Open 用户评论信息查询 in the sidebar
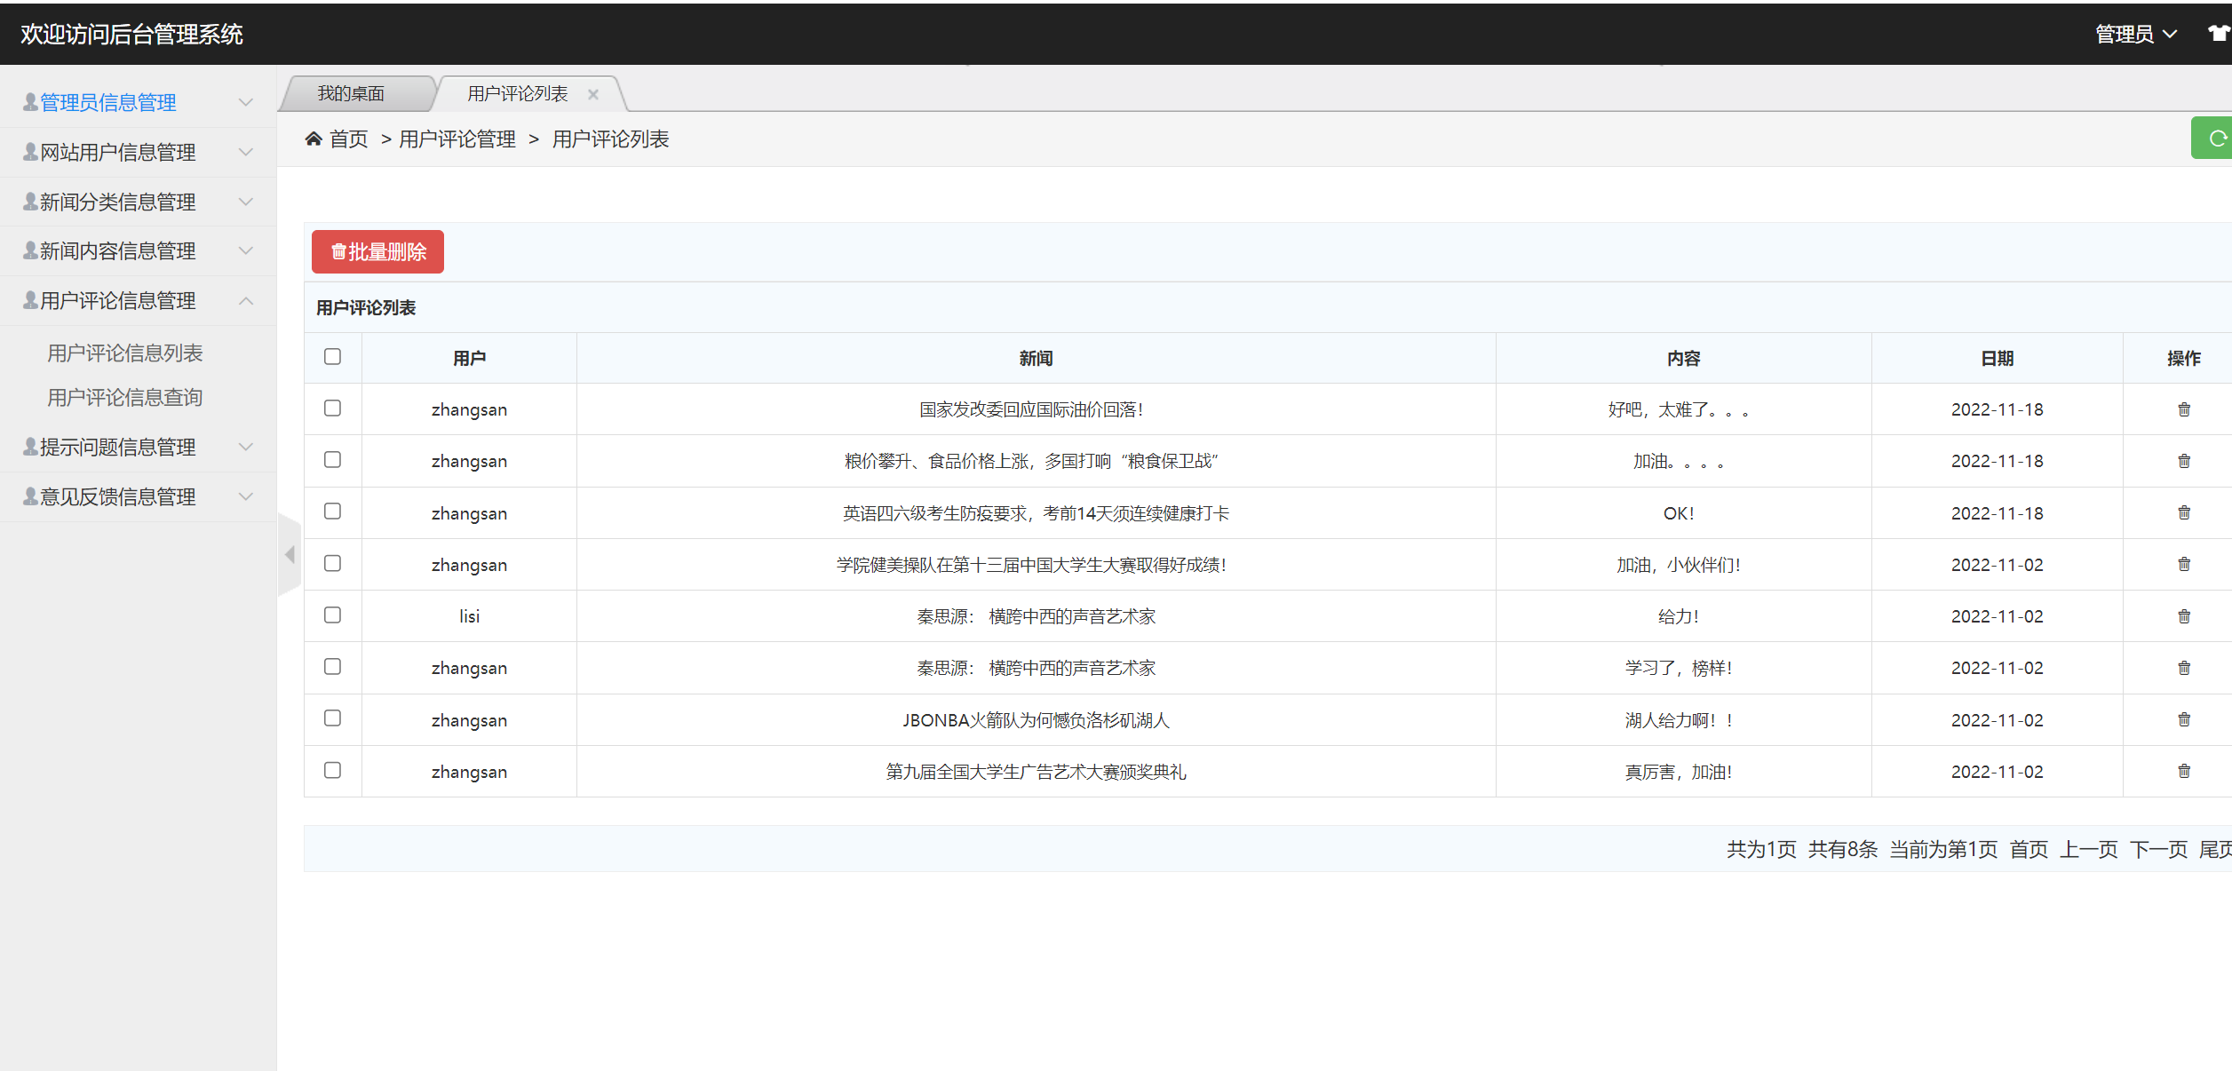This screenshot has width=2232, height=1071. click(x=124, y=398)
